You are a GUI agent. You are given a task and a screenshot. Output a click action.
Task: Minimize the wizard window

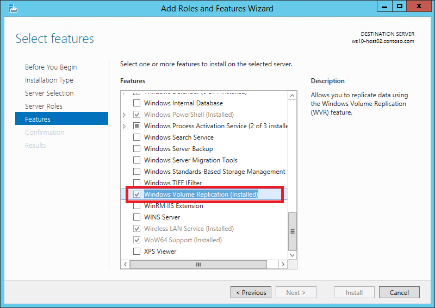(384, 7)
